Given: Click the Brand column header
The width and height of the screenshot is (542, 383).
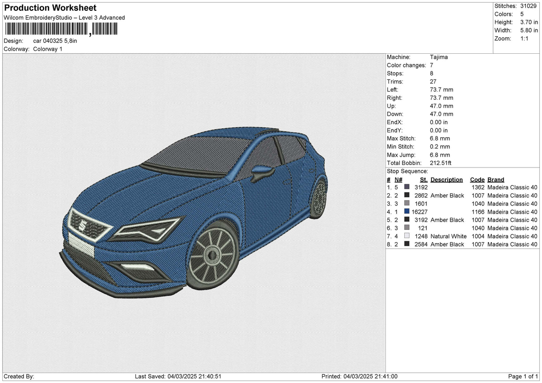Looking at the screenshot, I should point(496,180).
